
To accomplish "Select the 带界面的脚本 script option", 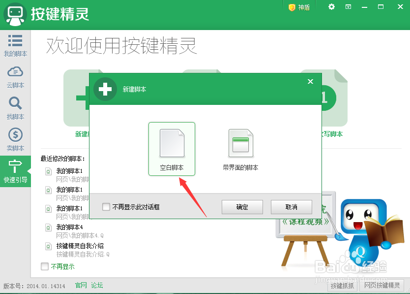I will [240, 149].
